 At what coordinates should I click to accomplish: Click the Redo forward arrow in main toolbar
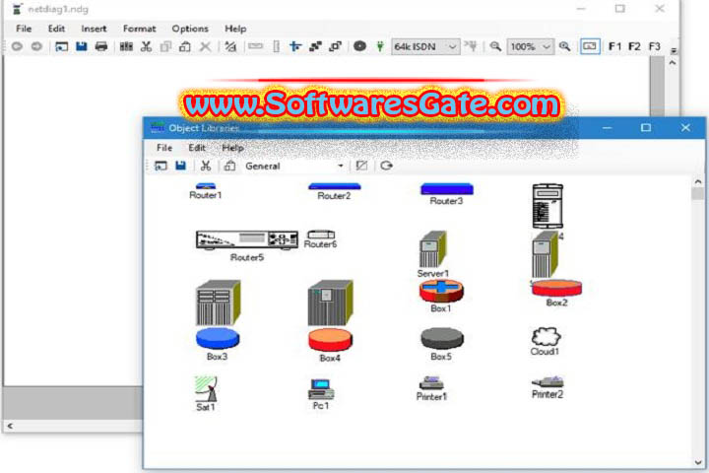click(36, 46)
